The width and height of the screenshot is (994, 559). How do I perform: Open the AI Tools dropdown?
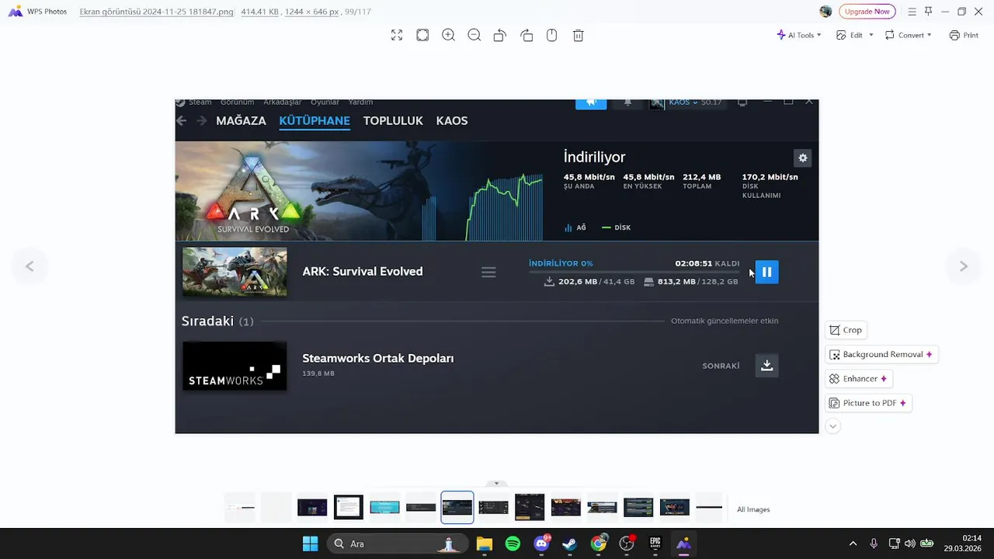pyautogui.click(x=799, y=35)
